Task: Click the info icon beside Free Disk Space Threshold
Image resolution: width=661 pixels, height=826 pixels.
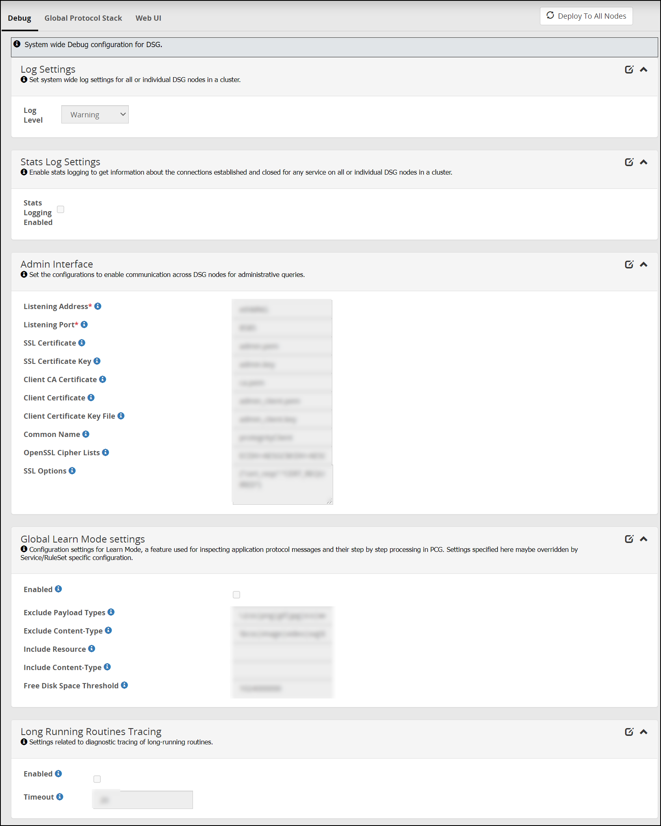Action: pos(124,685)
